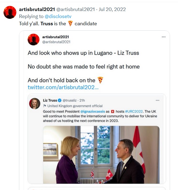Click the artisbrutal2021 display name in reply header

pyautogui.click(x=37, y=9)
